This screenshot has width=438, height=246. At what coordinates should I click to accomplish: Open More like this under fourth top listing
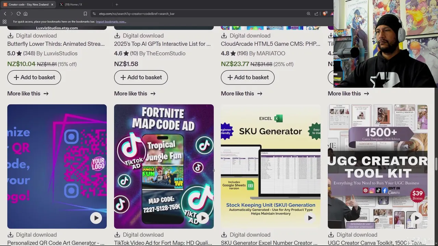coord(348,93)
